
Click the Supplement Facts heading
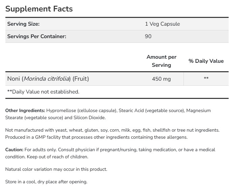coord(39,9)
